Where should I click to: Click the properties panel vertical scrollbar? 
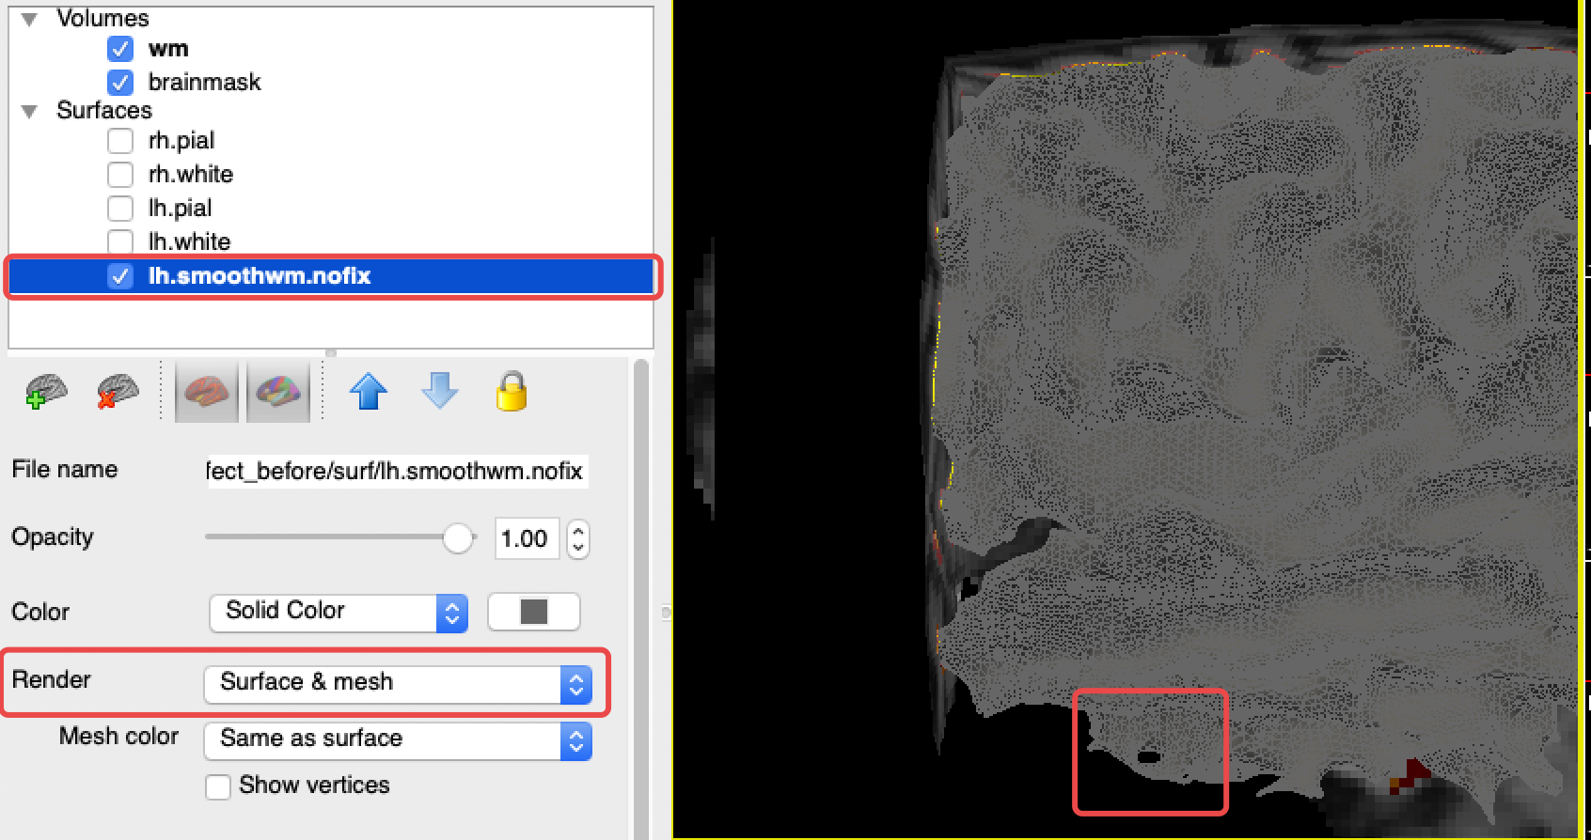642,598
